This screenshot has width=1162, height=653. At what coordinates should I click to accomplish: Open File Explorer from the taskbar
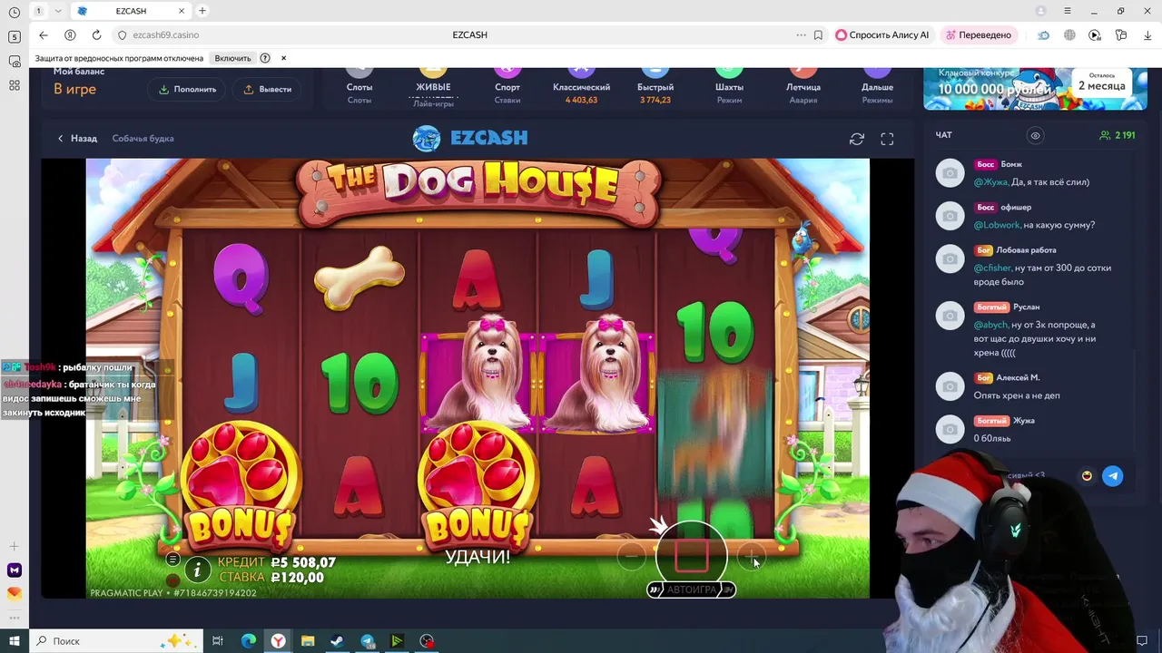tap(308, 641)
